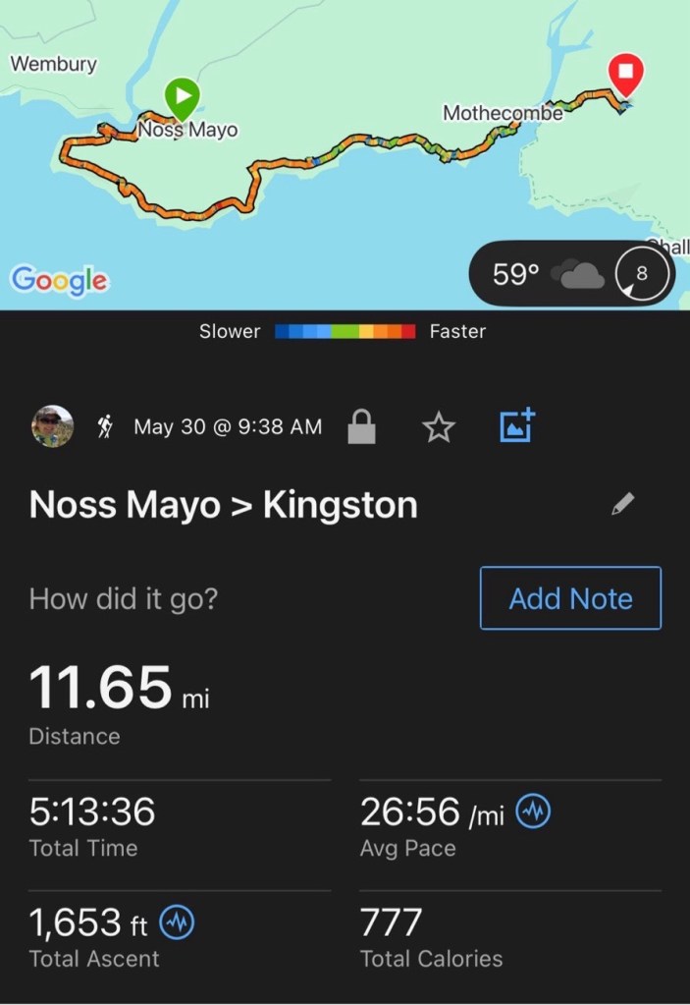Tap the Avg Pace insights icon
This screenshot has width=690, height=1005.
coord(534,811)
